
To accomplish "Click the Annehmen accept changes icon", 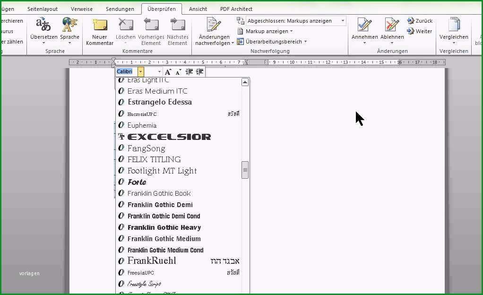I will pyautogui.click(x=364, y=25).
